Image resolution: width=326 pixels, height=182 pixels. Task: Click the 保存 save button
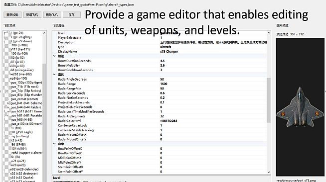[72, 15]
